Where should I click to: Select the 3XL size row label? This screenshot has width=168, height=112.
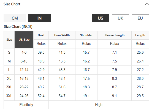[9, 96]
